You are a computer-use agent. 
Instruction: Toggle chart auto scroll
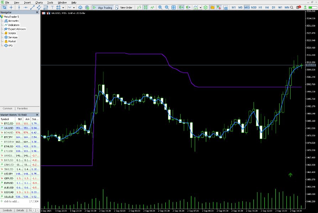pyautogui.click(x=181, y=7)
